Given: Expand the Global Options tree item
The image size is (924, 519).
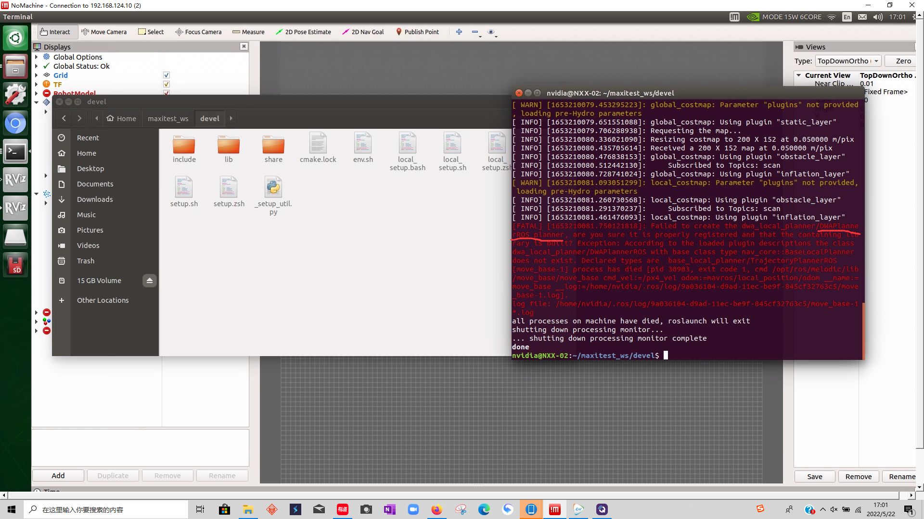Looking at the screenshot, I should point(37,56).
